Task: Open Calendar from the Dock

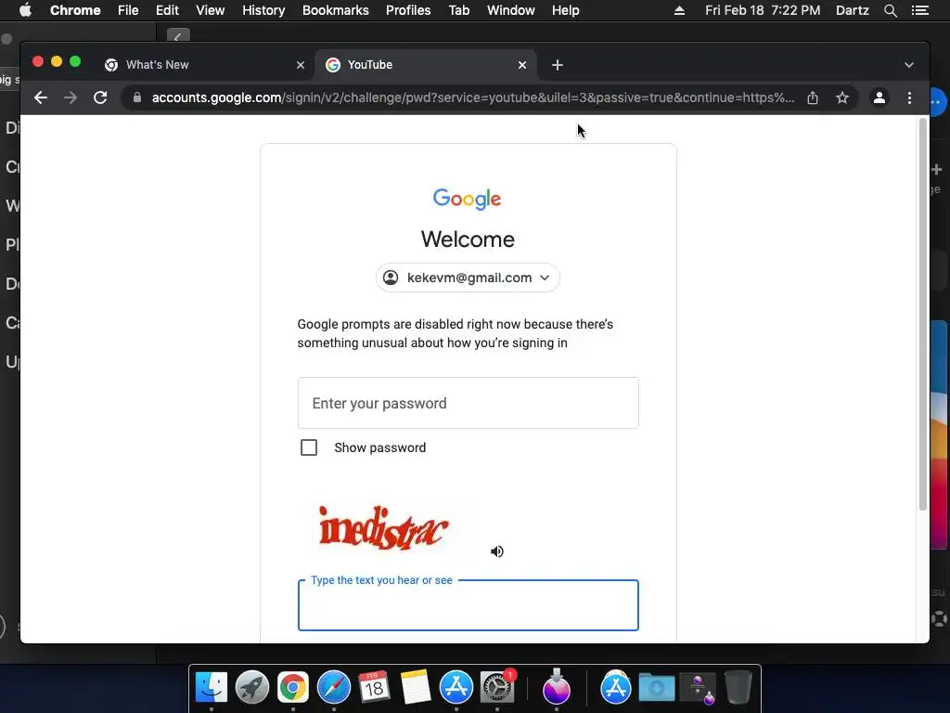Action: pos(374,688)
